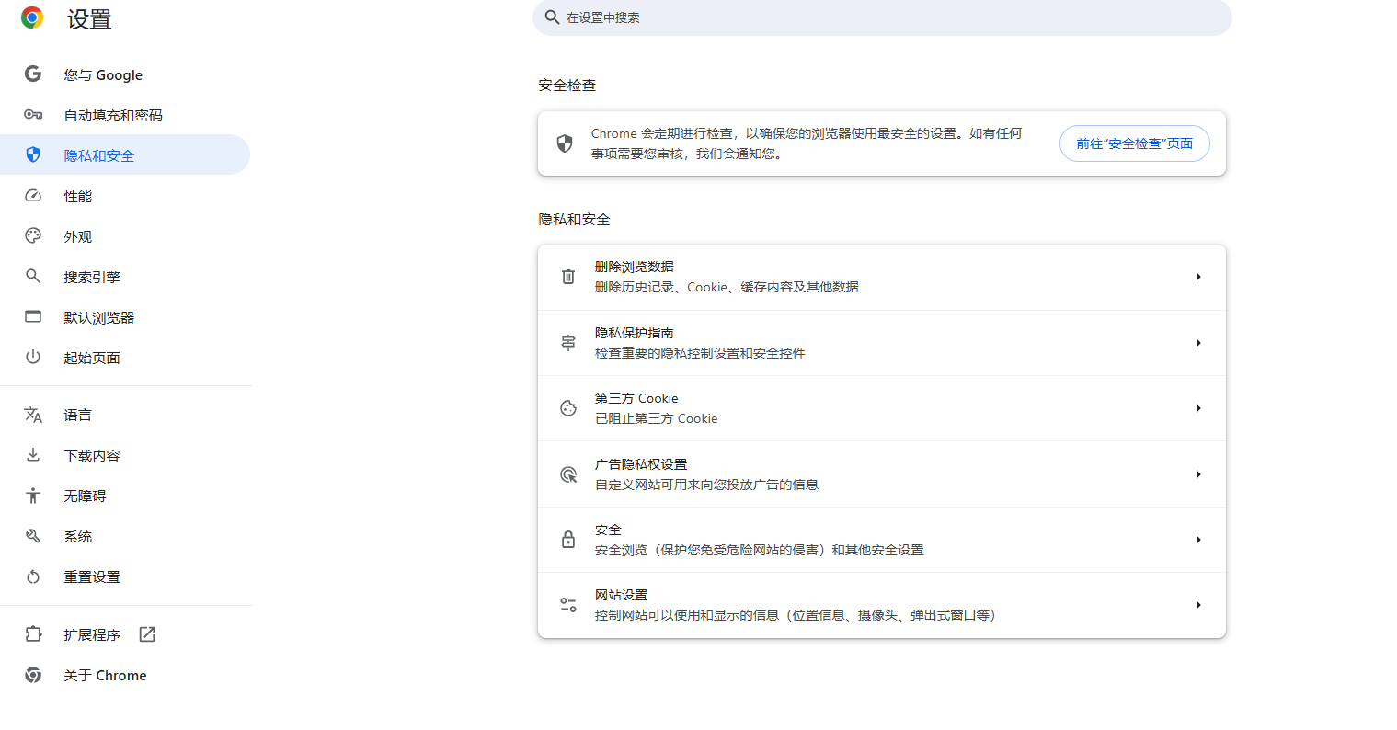Viewport: 1397px width, 730px height.
Task: Click the puzzle piece icon for 扩展程序
Action: click(33, 634)
